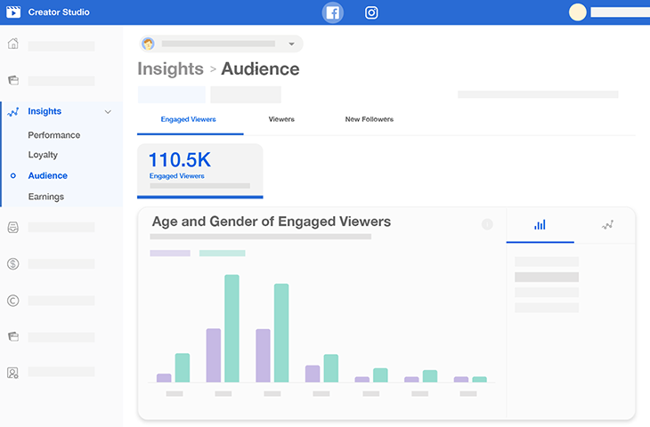Go to Loyalty insights page

(x=43, y=155)
